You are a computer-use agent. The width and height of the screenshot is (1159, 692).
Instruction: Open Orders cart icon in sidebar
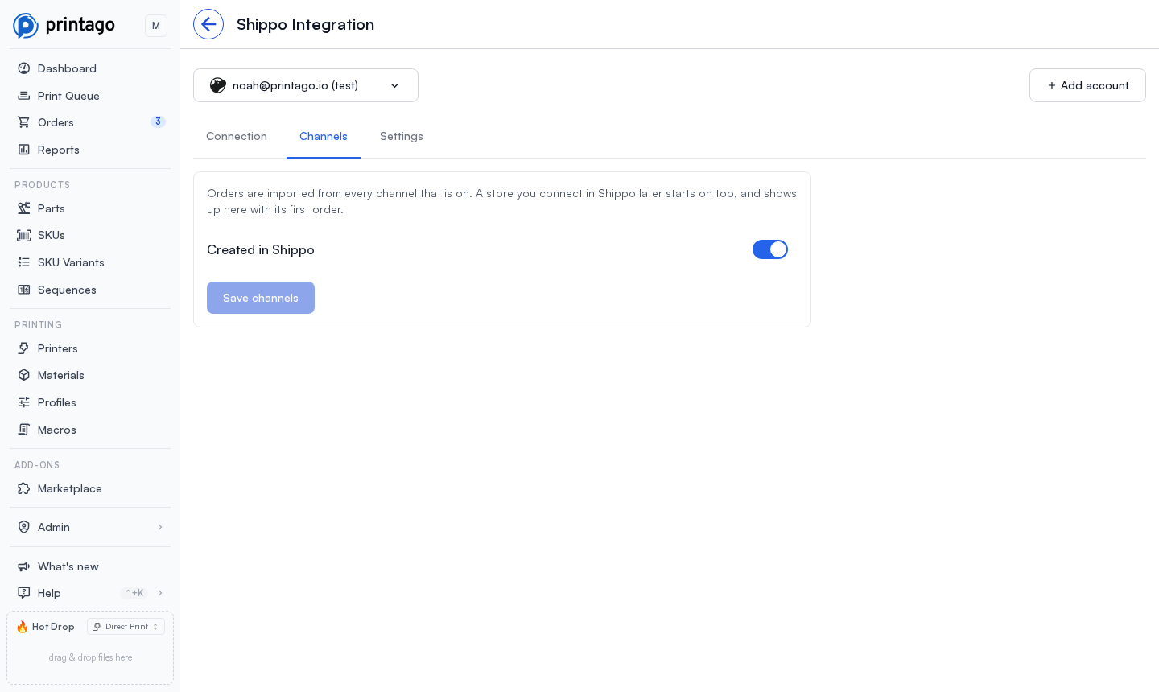[x=24, y=122]
